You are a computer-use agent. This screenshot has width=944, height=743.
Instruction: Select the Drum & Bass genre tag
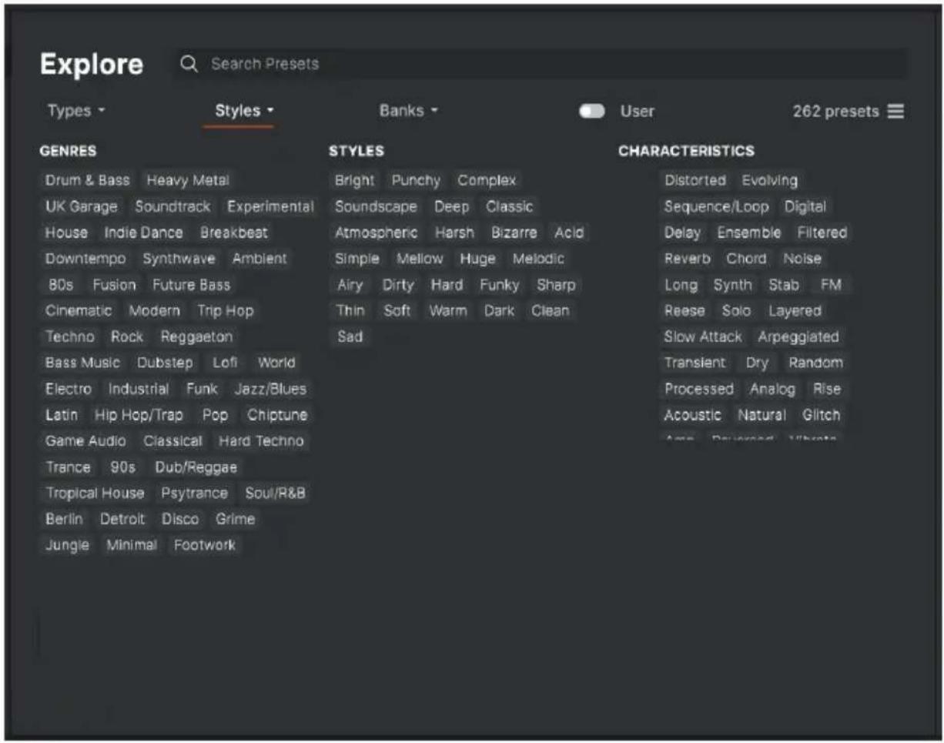click(88, 181)
